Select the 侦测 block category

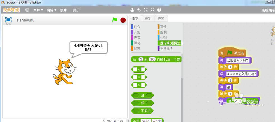click(x=163, y=38)
